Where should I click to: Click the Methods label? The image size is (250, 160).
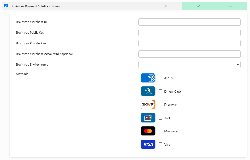tap(22, 74)
